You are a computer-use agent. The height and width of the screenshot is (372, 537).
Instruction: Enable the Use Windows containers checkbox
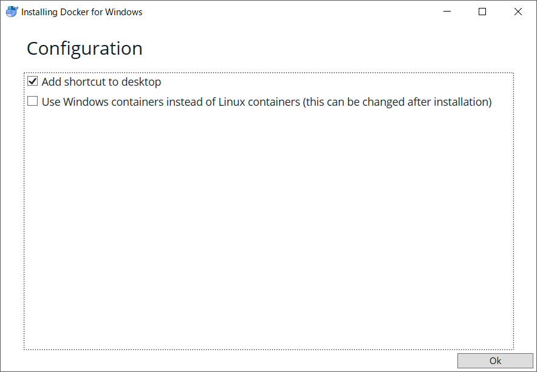(x=33, y=102)
